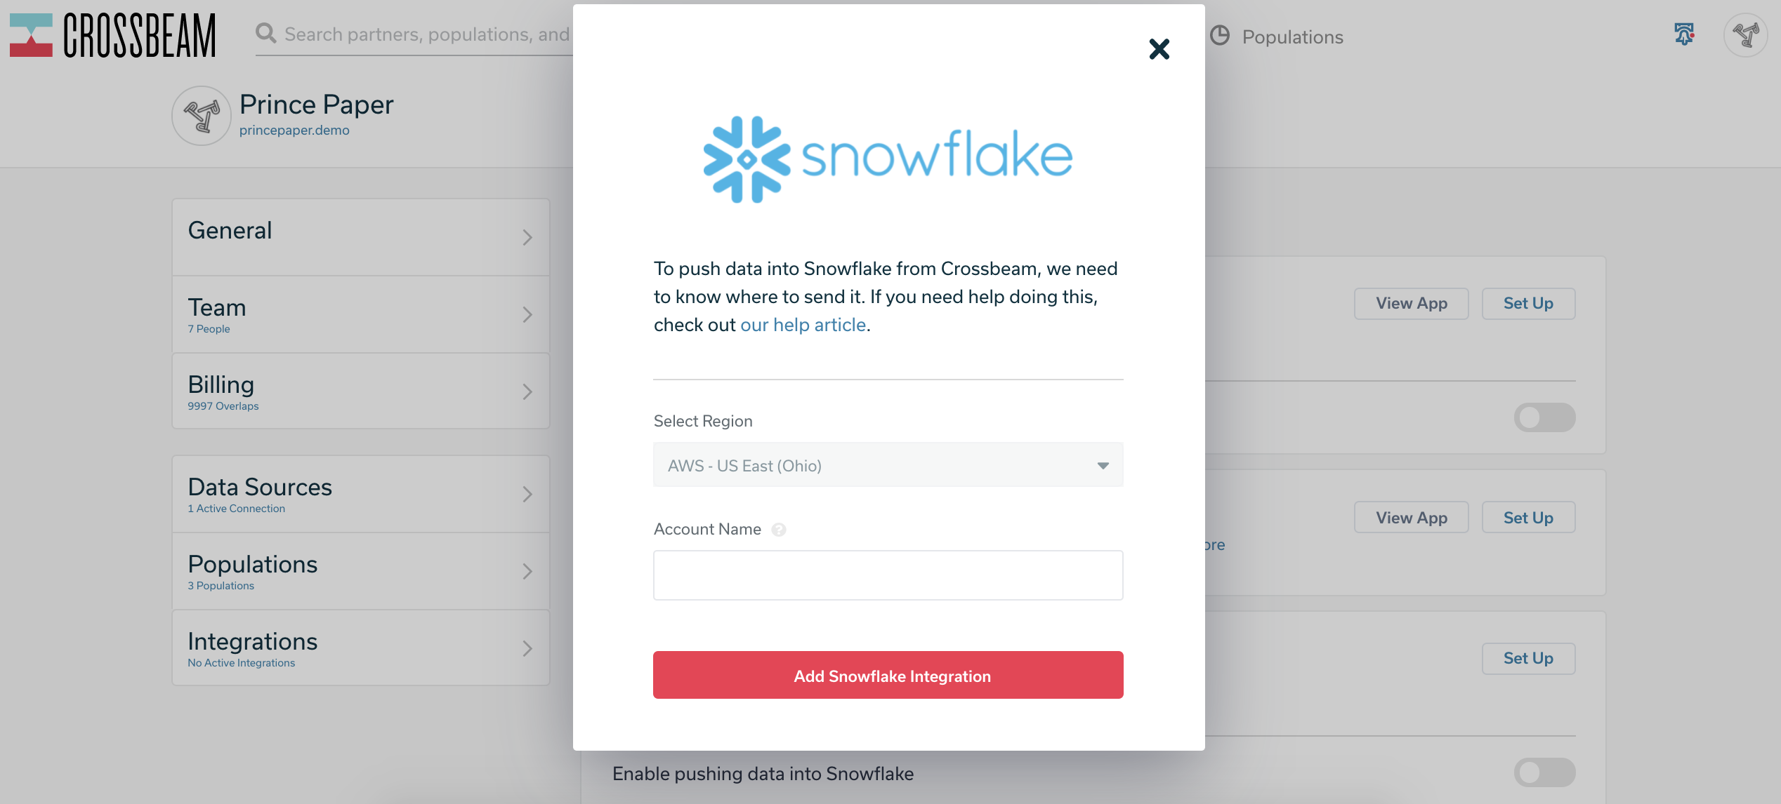Expand the General settings section

pyautogui.click(x=360, y=237)
